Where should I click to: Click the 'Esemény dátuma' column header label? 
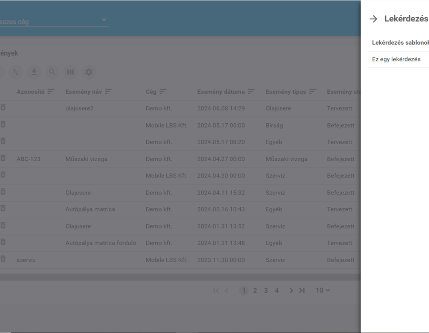click(221, 92)
